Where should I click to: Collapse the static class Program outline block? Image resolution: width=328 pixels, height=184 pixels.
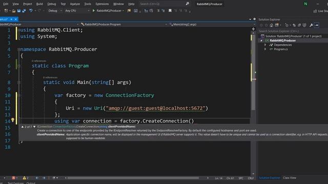click(x=19, y=66)
